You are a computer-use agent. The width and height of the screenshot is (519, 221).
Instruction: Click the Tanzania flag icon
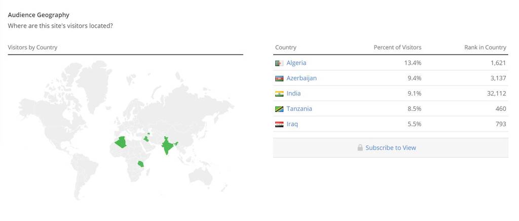[x=279, y=109]
